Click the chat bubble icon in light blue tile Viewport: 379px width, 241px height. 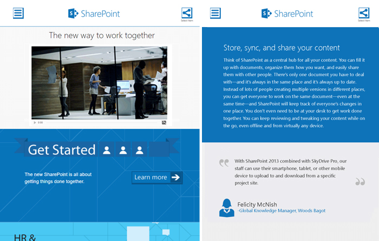pyautogui.click(x=166, y=232)
